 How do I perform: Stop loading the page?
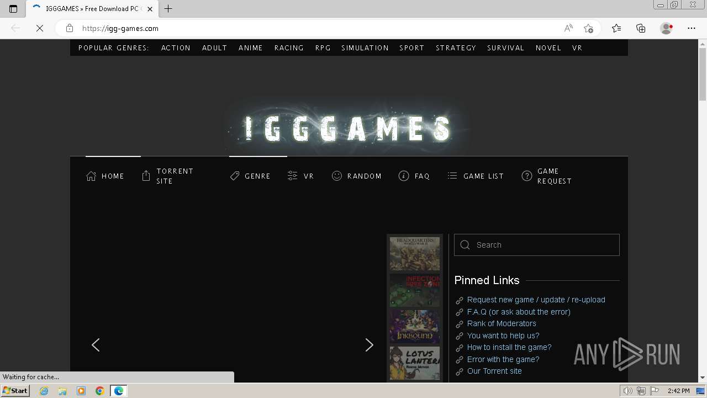pyautogui.click(x=40, y=28)
